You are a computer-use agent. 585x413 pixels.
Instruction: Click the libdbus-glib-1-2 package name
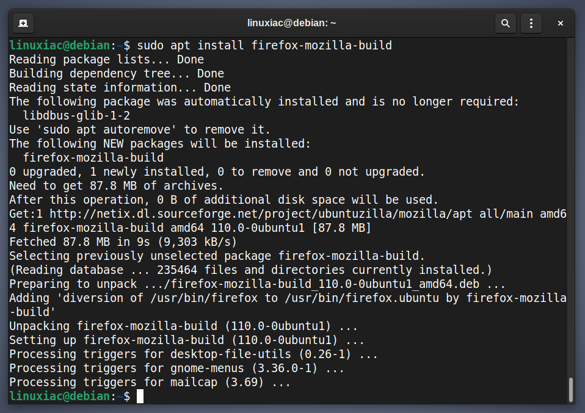click(76, 115)
